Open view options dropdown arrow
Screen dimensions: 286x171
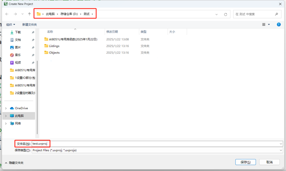point(269,24)
